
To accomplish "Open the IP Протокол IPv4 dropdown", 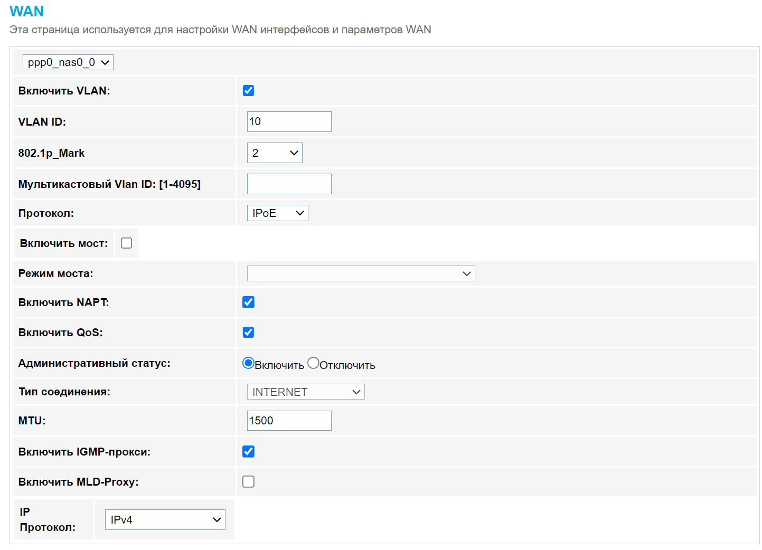I will tap(165, 520).
